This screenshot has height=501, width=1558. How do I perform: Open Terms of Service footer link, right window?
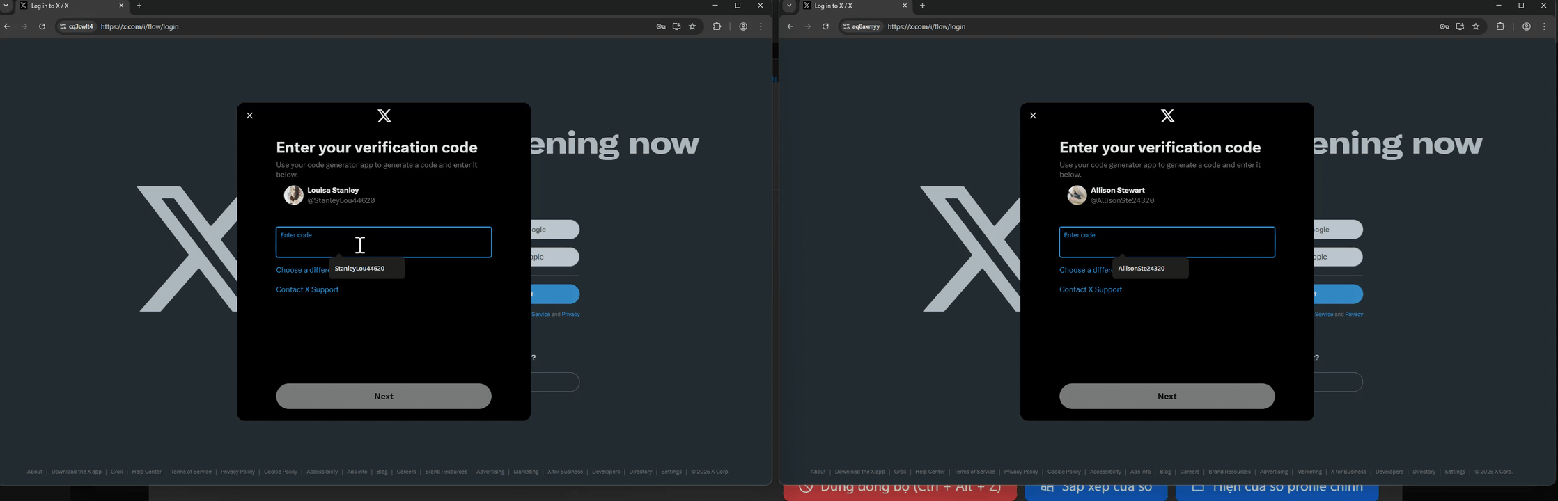974,472
